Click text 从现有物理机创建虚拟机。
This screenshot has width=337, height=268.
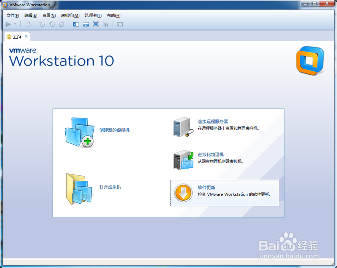[x=220, y=161]
